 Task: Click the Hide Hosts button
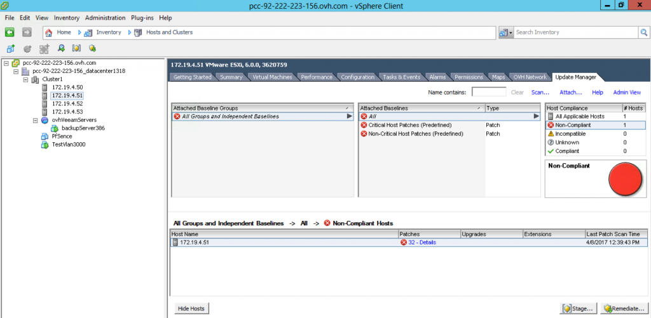click(191, 308)
